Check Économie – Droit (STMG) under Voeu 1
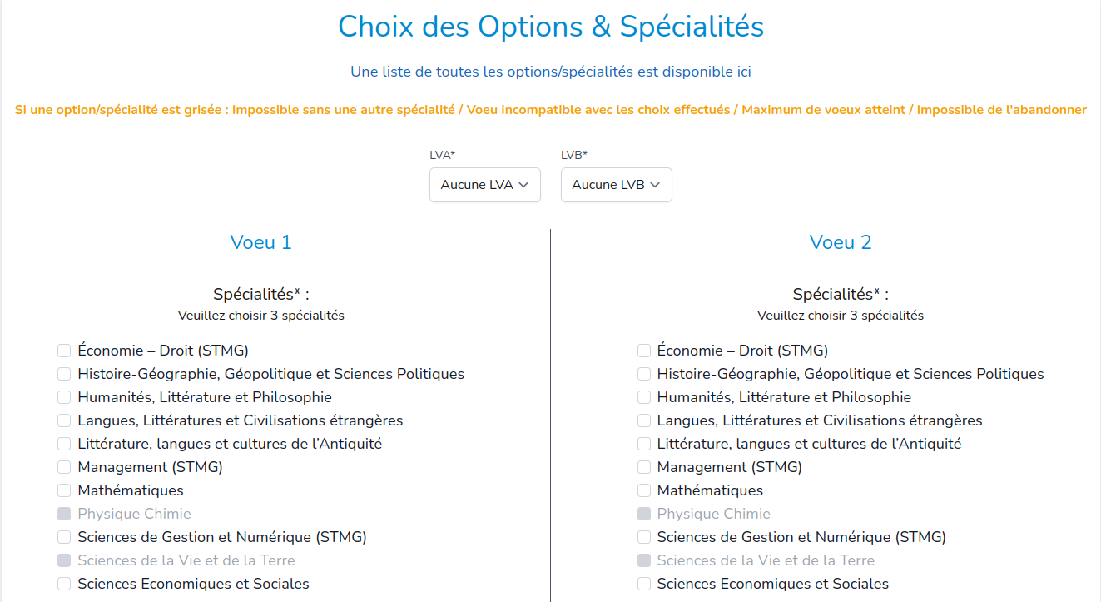This screenshot has width=1101, height=602. pos(64,351)
